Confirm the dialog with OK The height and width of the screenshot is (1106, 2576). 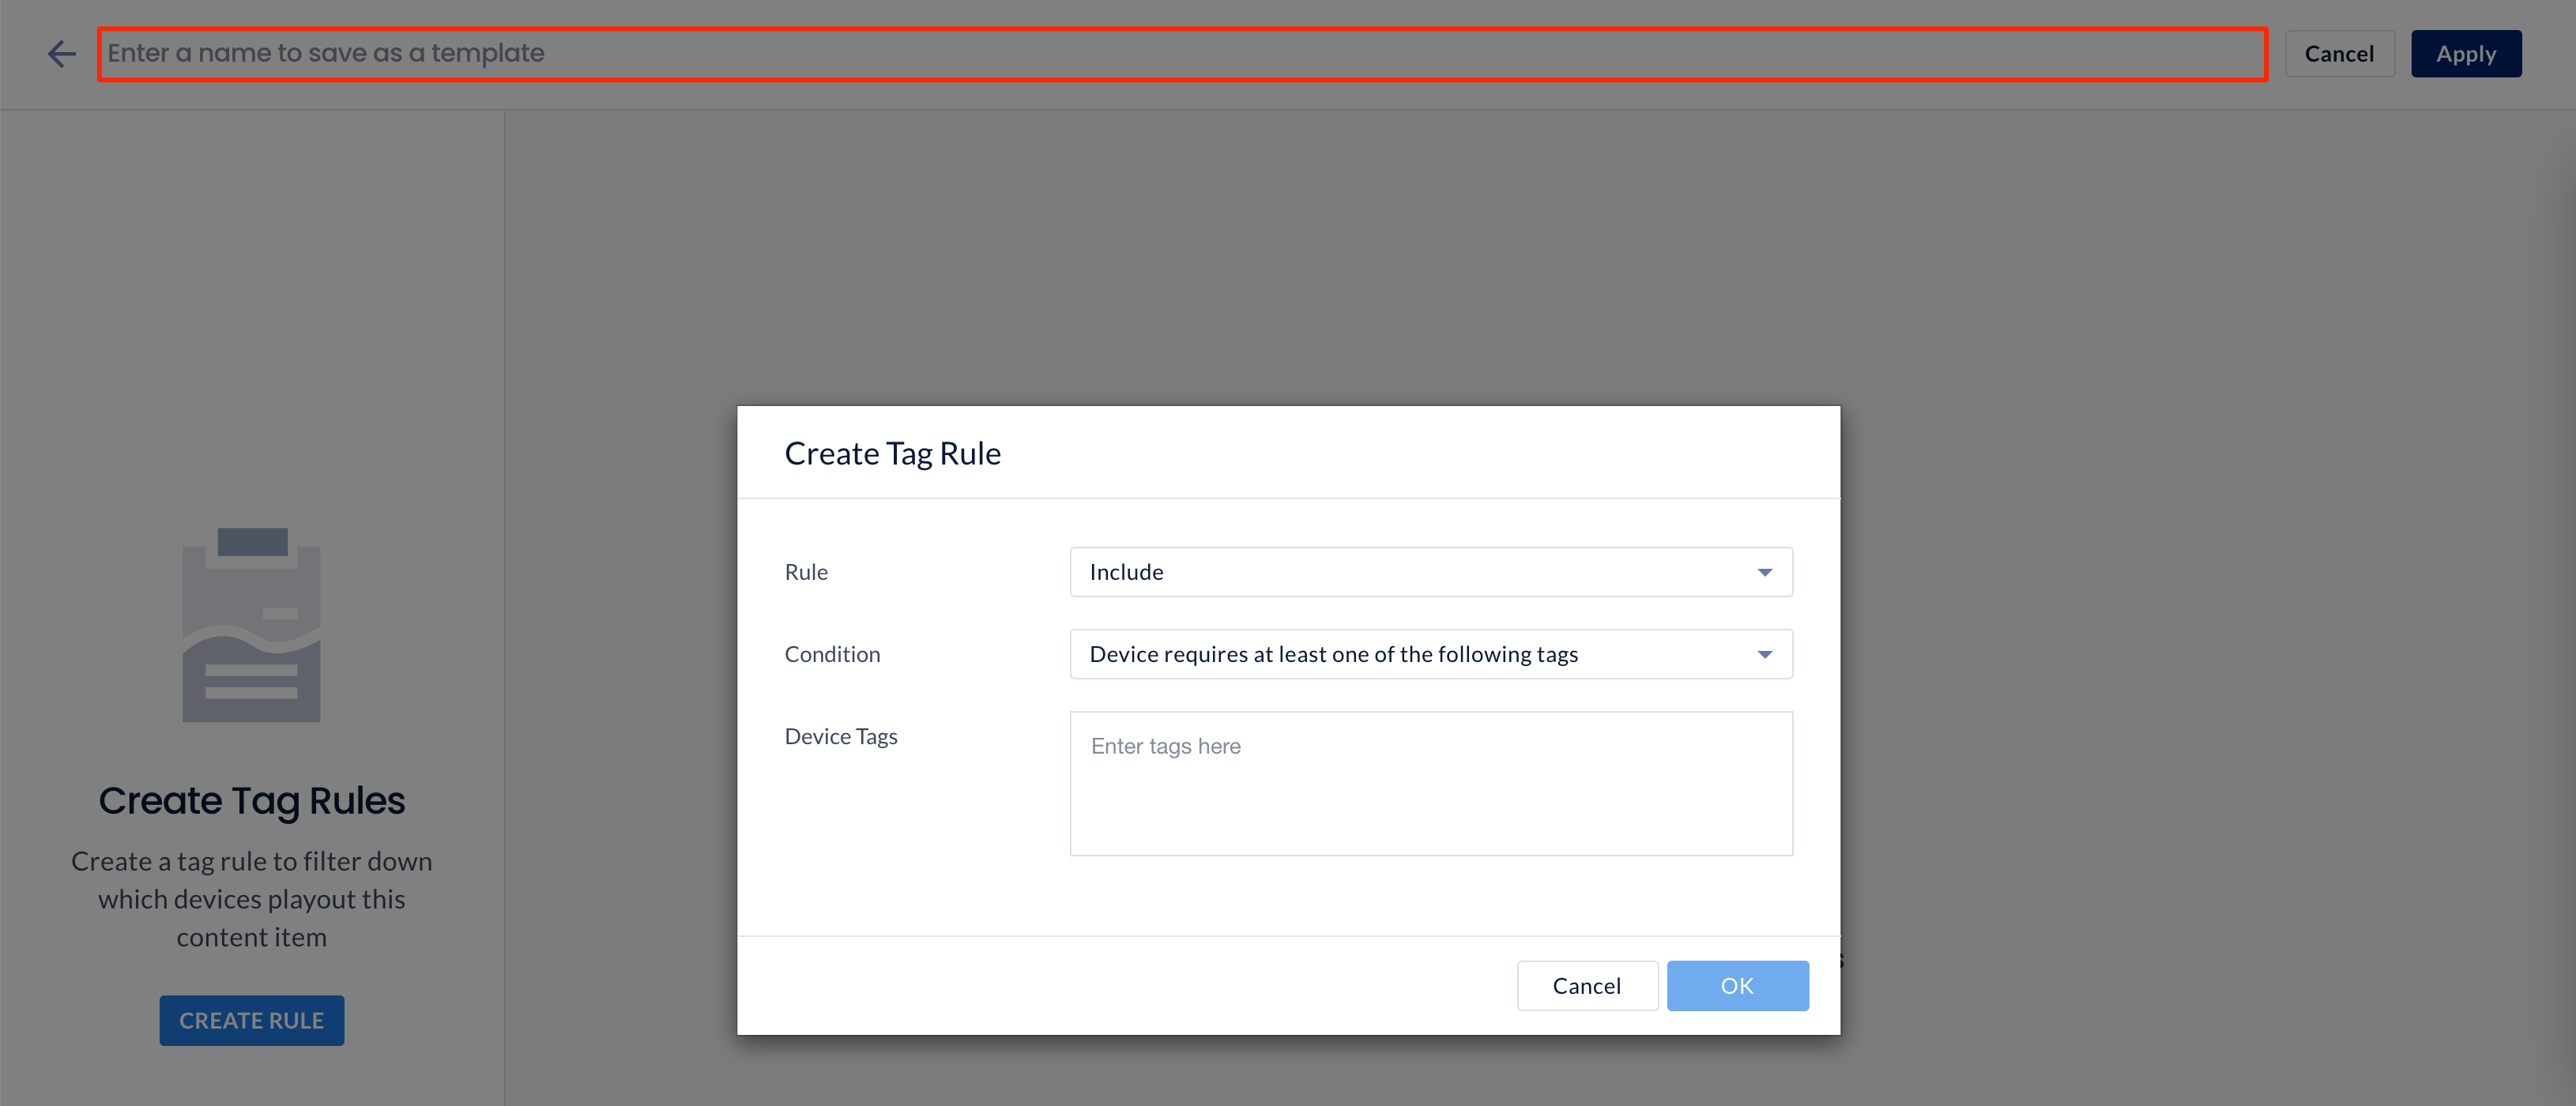click(1737, 986)
